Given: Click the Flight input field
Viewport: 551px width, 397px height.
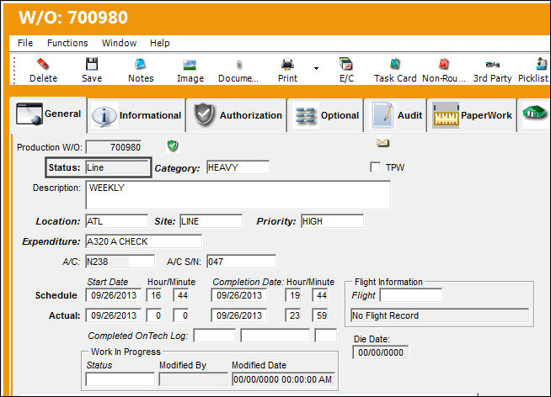Looking at the screenshot, I should pos(411,295).
